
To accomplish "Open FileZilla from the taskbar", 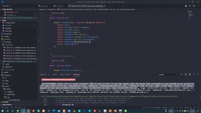I will [x=95, y=111].
